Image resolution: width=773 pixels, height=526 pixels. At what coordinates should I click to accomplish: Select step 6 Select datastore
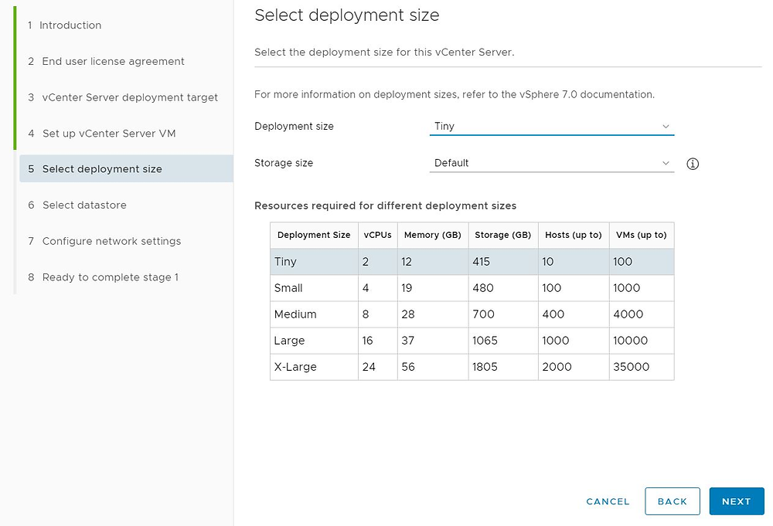point(77,205)
